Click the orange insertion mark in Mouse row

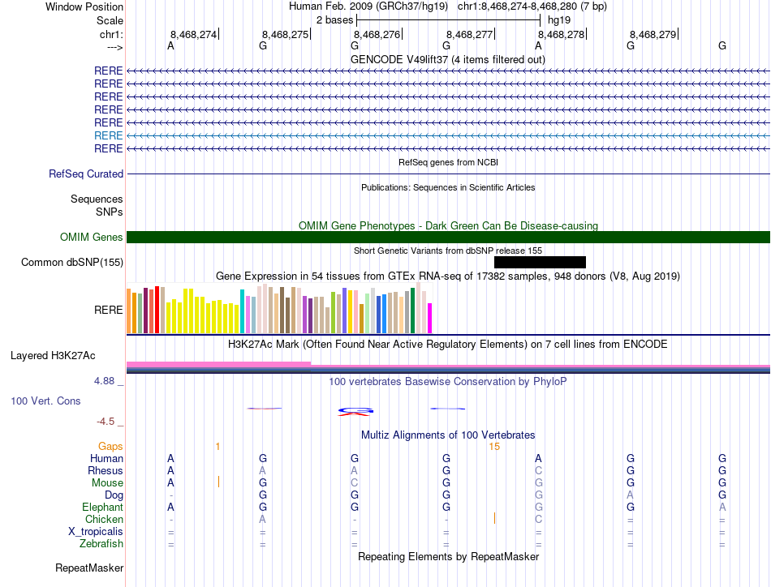[x=218, y=482]
